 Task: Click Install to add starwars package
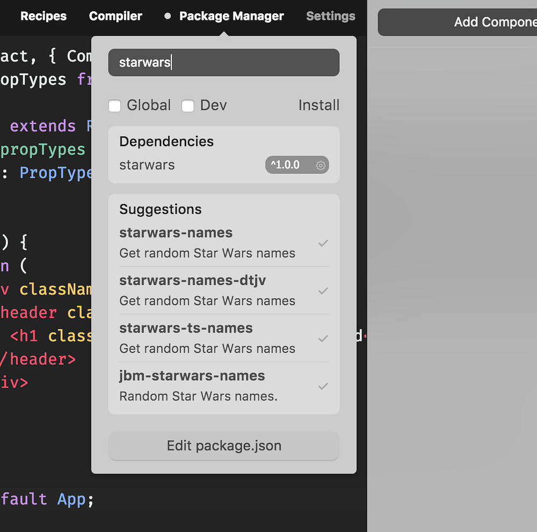(319, 106)
